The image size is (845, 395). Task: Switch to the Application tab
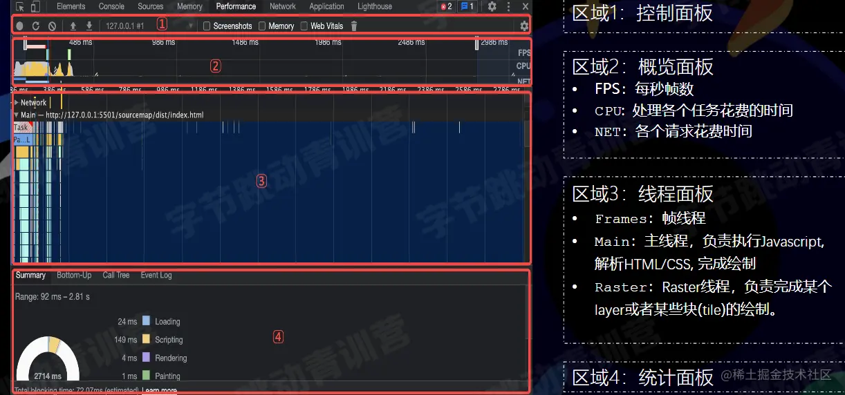pyautogui.click(x=327, y=6)
